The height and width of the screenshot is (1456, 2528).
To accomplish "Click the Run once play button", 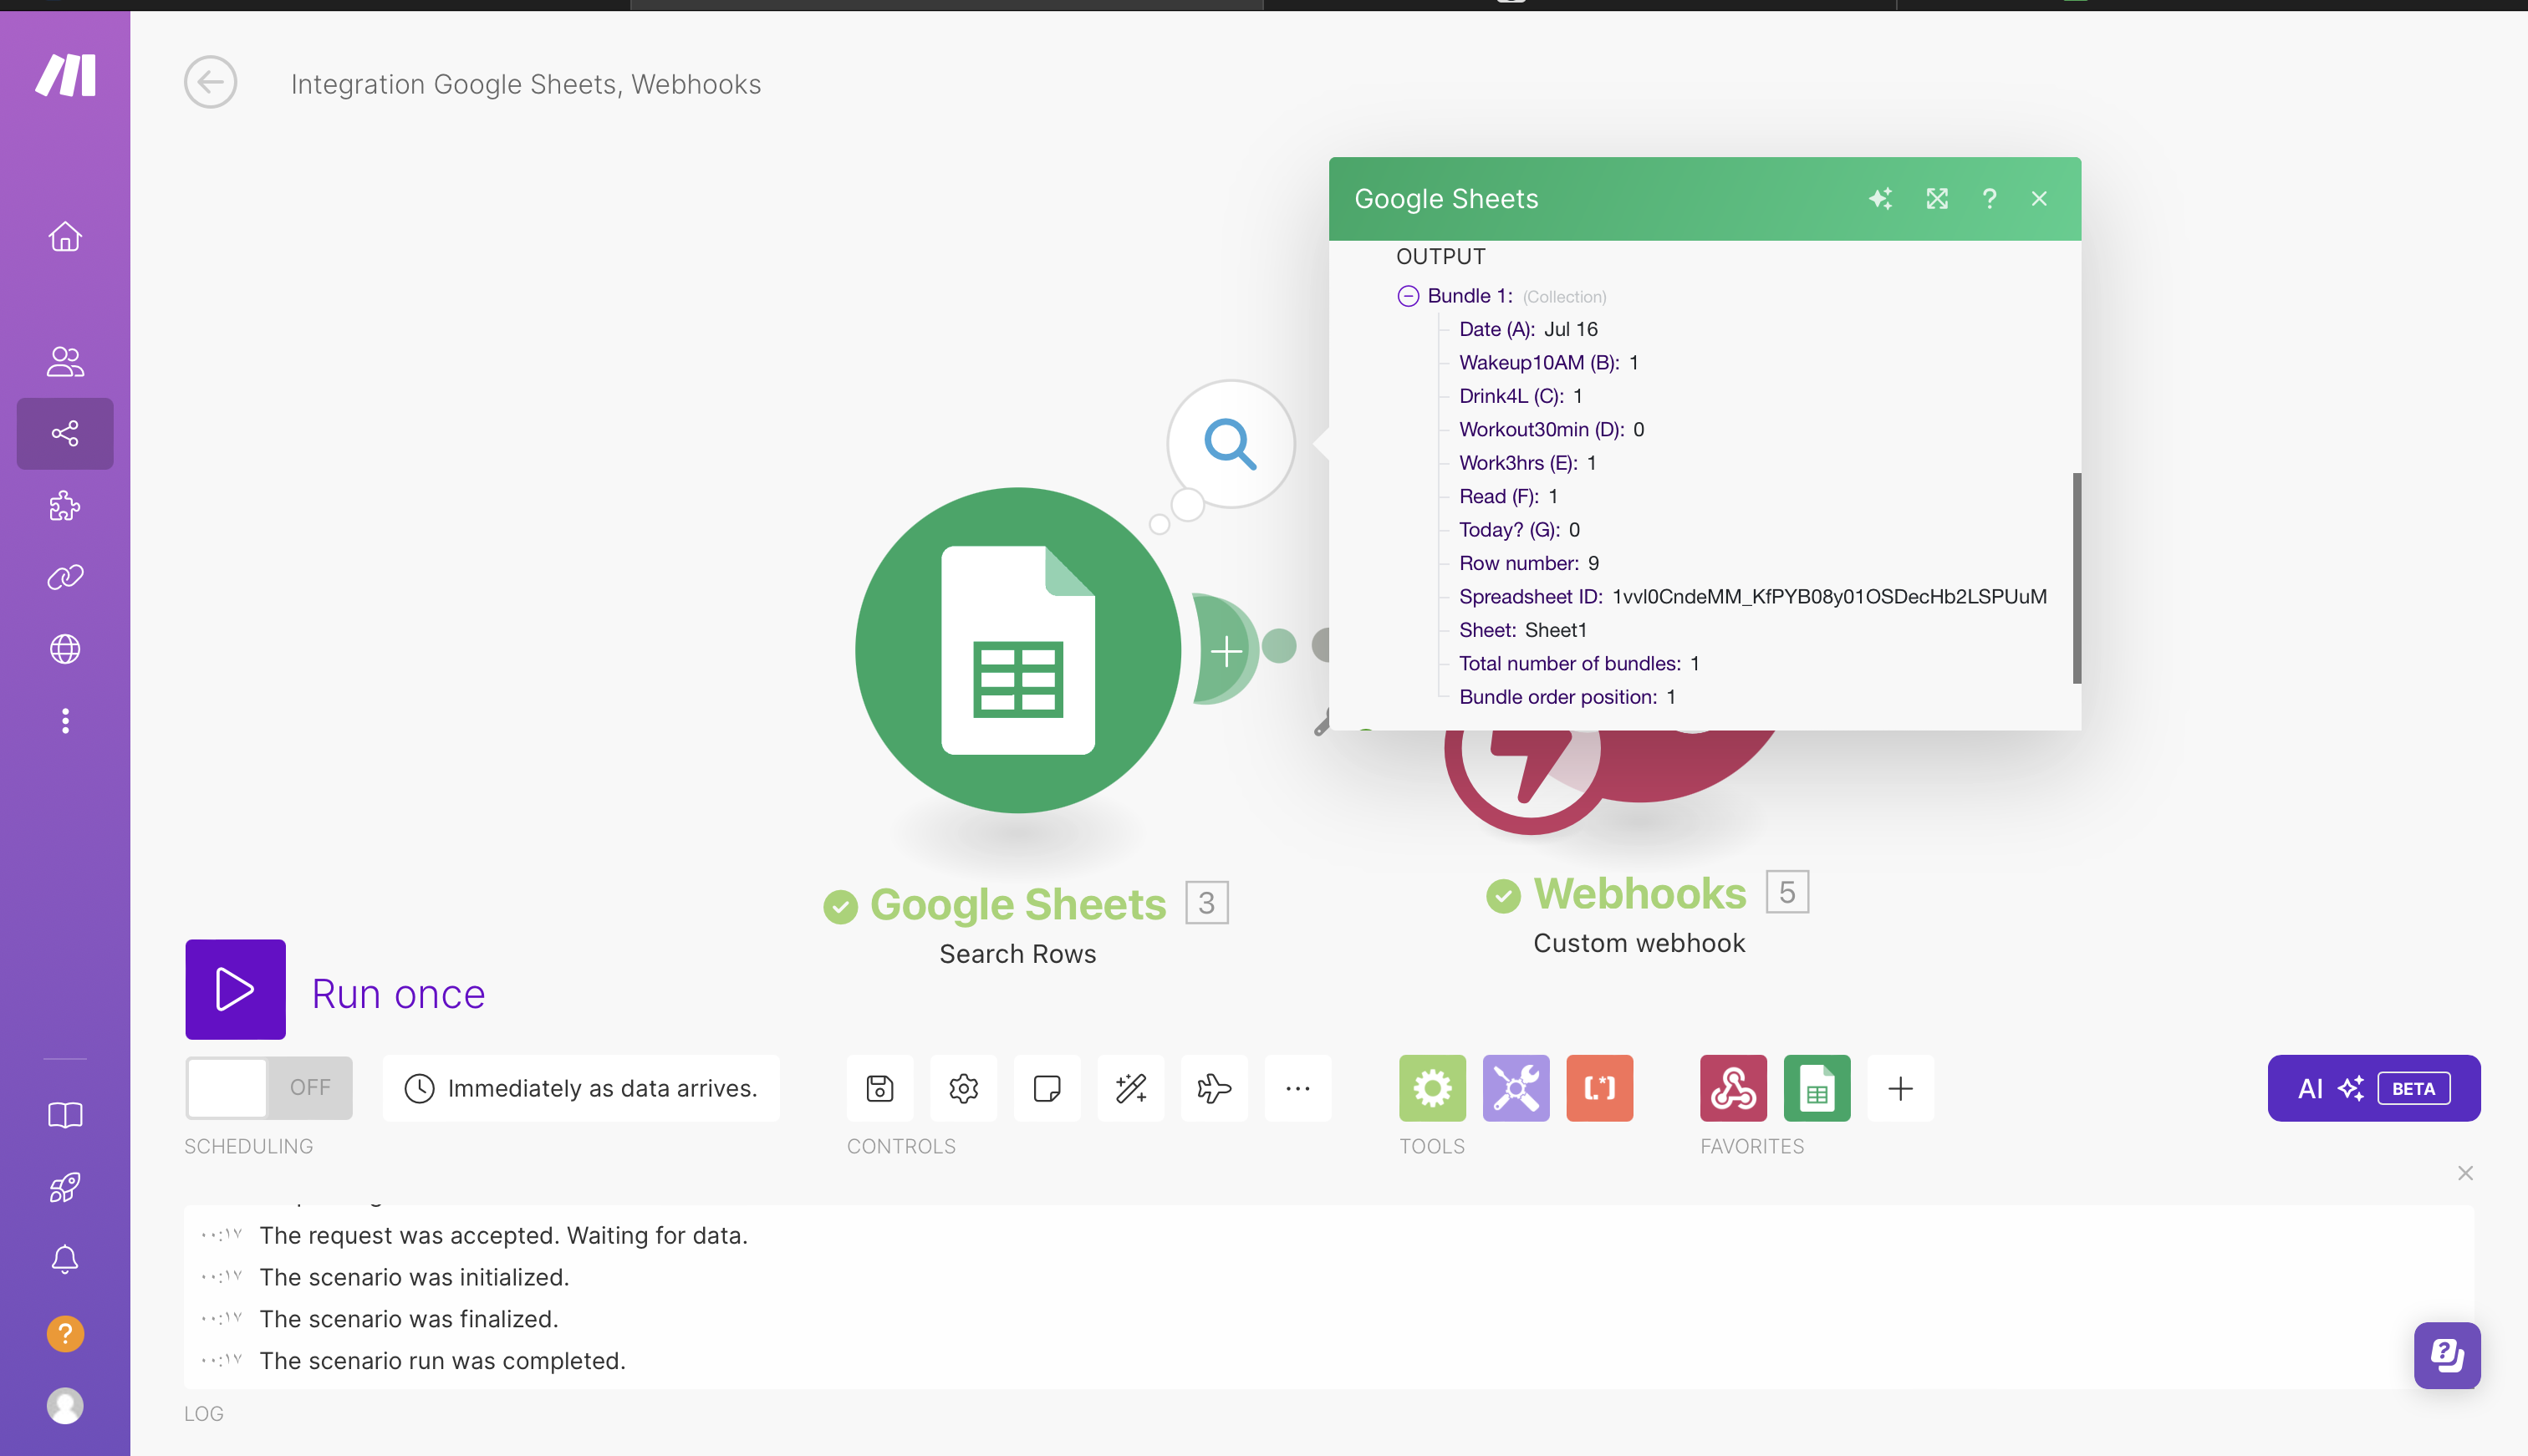I will point(235,989).
